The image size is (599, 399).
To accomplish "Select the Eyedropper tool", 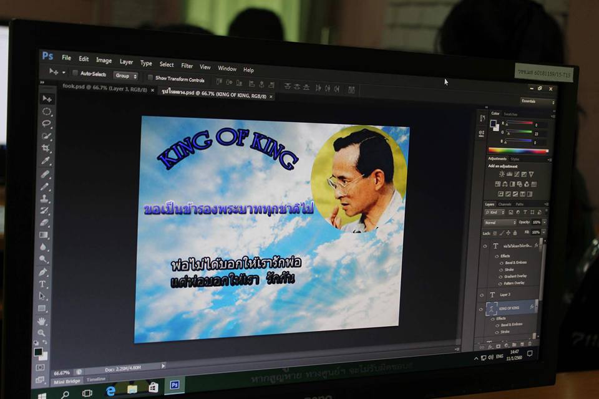I will pyautogui.click(x=46, y=161).
